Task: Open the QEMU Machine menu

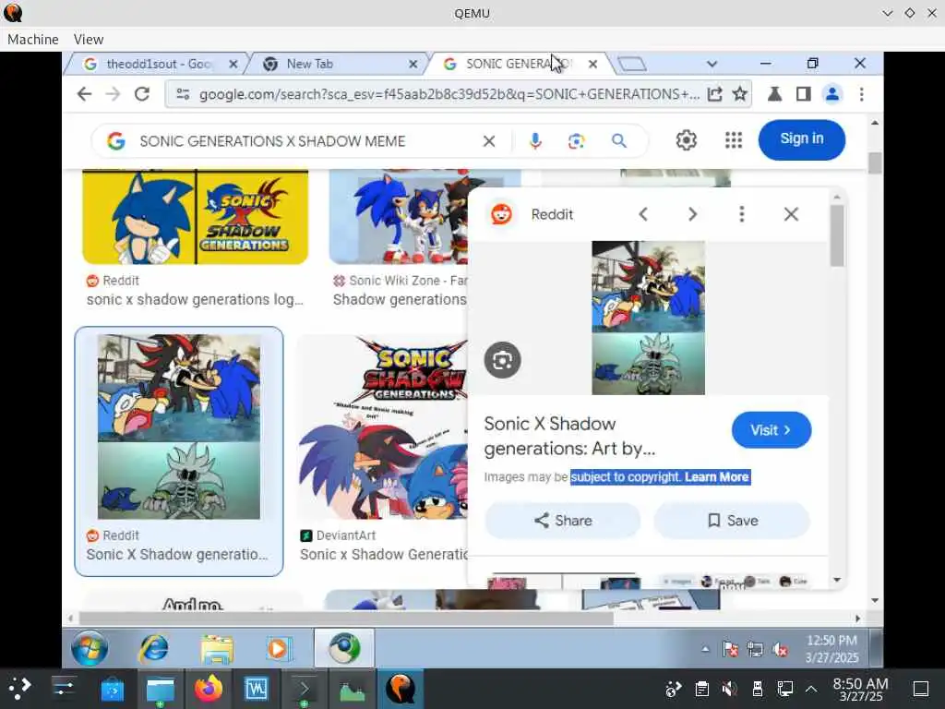Action: [x=33, y=39]
